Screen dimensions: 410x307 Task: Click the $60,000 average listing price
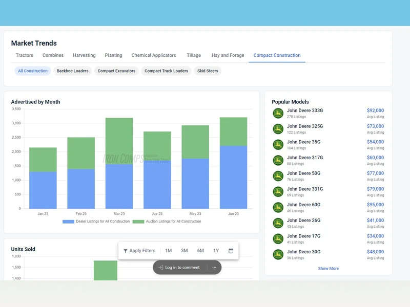point(375,158)
